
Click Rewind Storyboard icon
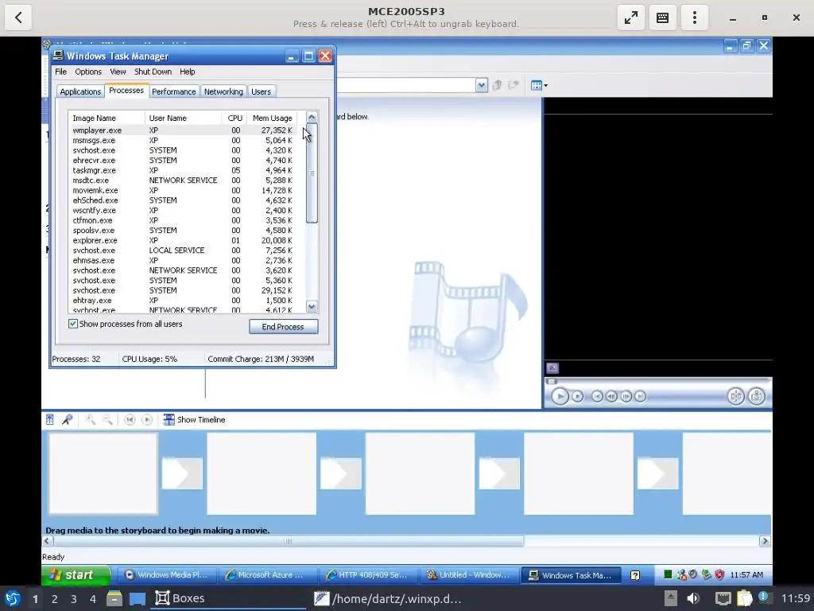click(x=130, y=419)
